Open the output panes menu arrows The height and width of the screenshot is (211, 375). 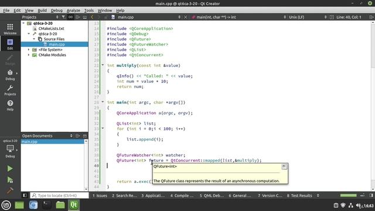(318, 195)
